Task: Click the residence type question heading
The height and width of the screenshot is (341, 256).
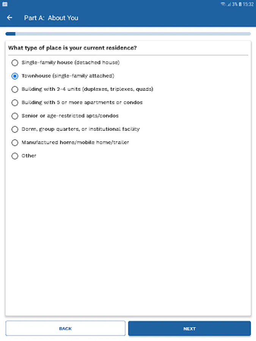Action: tap(72, 48)
